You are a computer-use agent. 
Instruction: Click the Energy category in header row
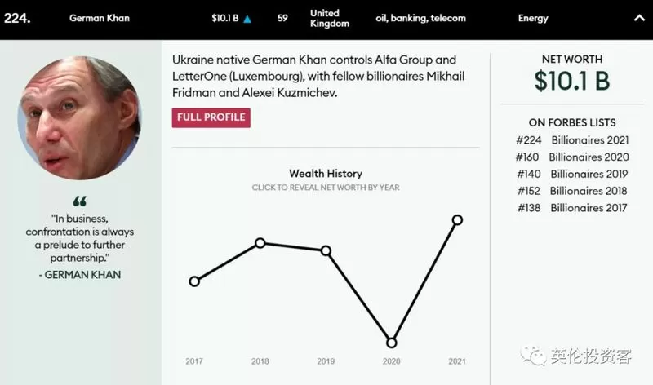pyautogui.click(x=533, y=18)
